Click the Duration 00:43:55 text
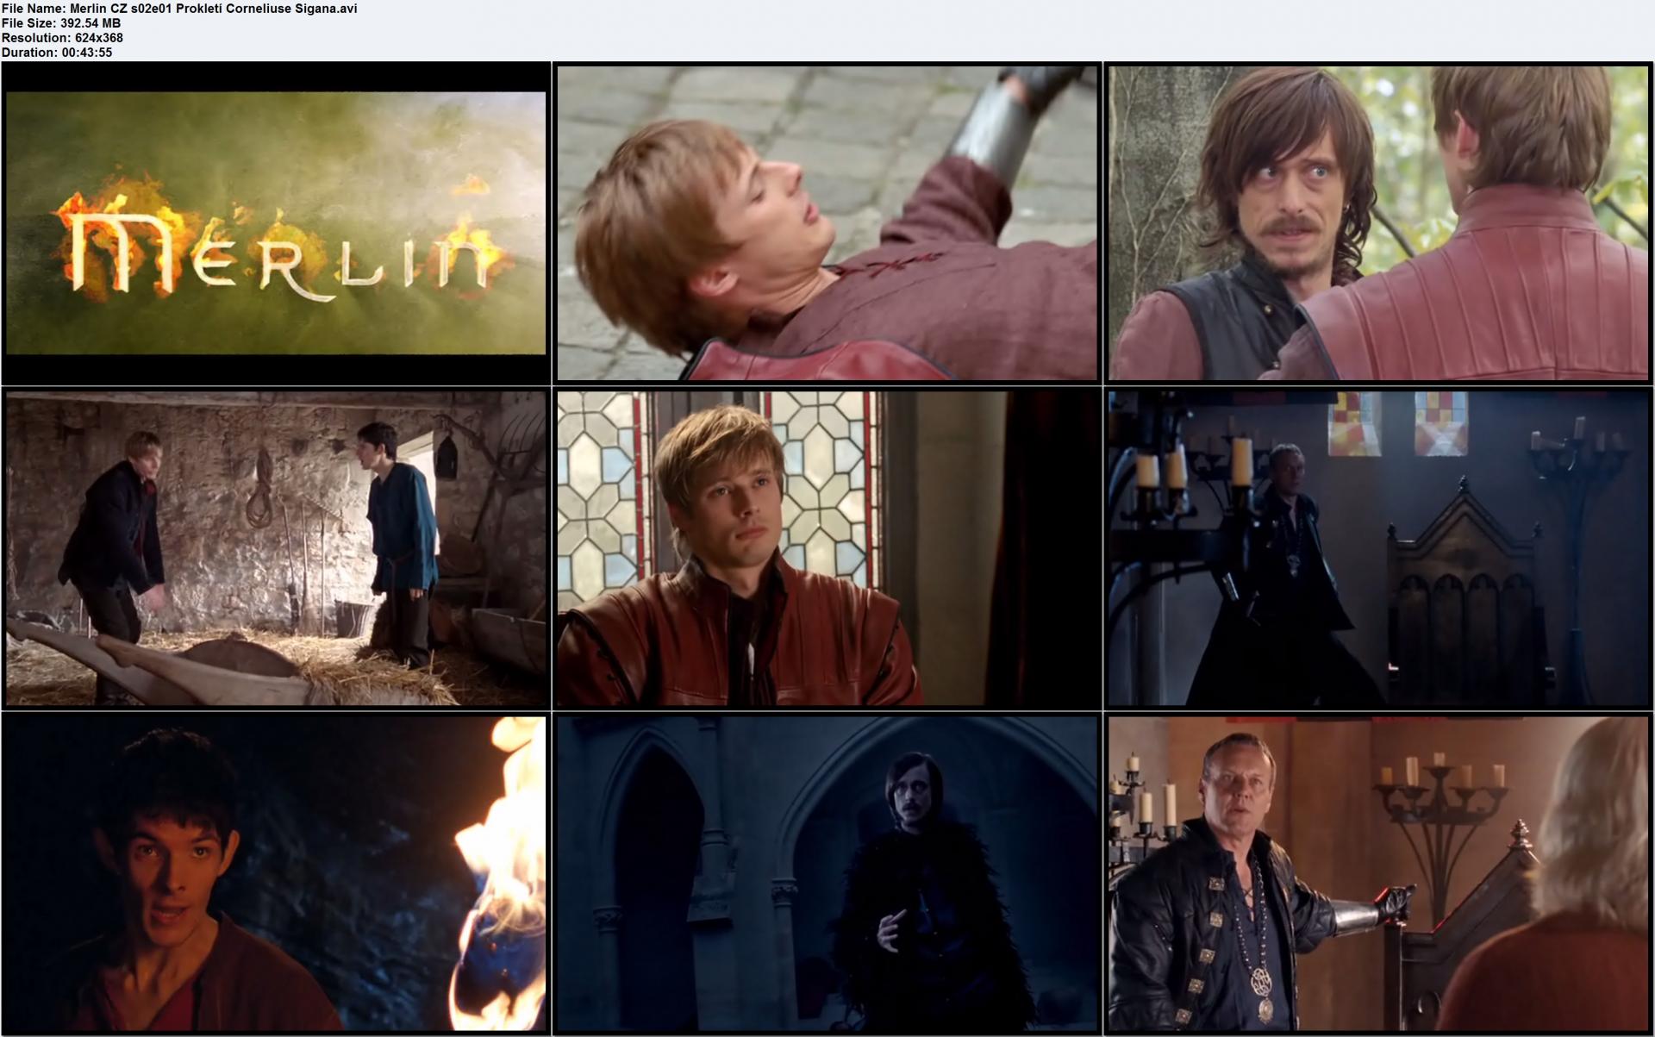1655x1037 pixels. coord(57,53)
